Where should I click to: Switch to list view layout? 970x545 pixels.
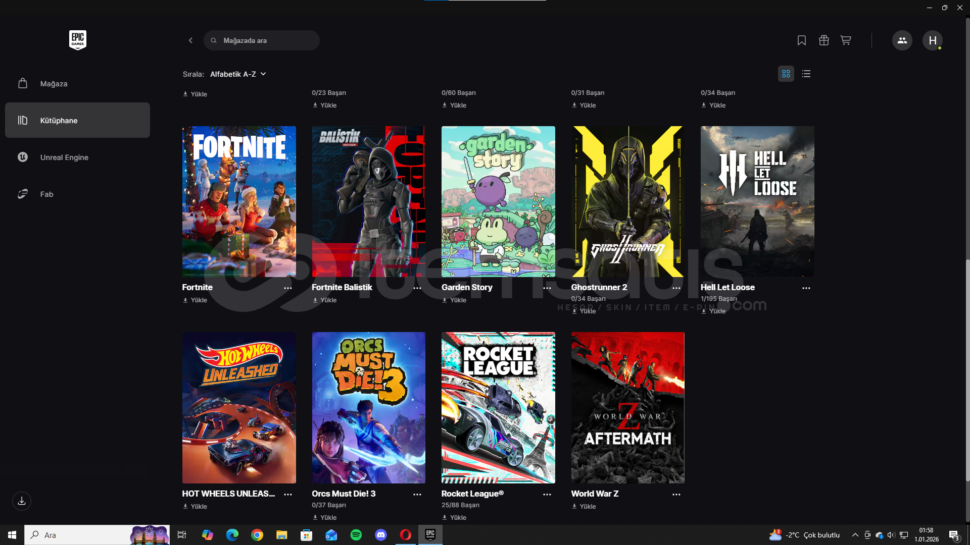pyautogui.click(x=806, y=74)
